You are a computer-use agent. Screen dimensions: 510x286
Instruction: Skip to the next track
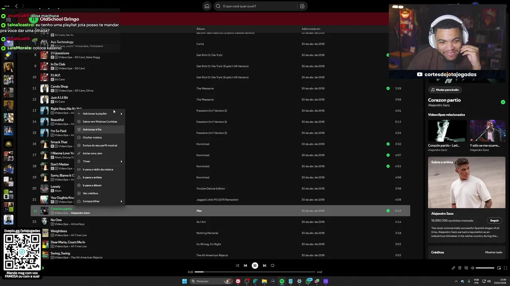click(264, 265)
